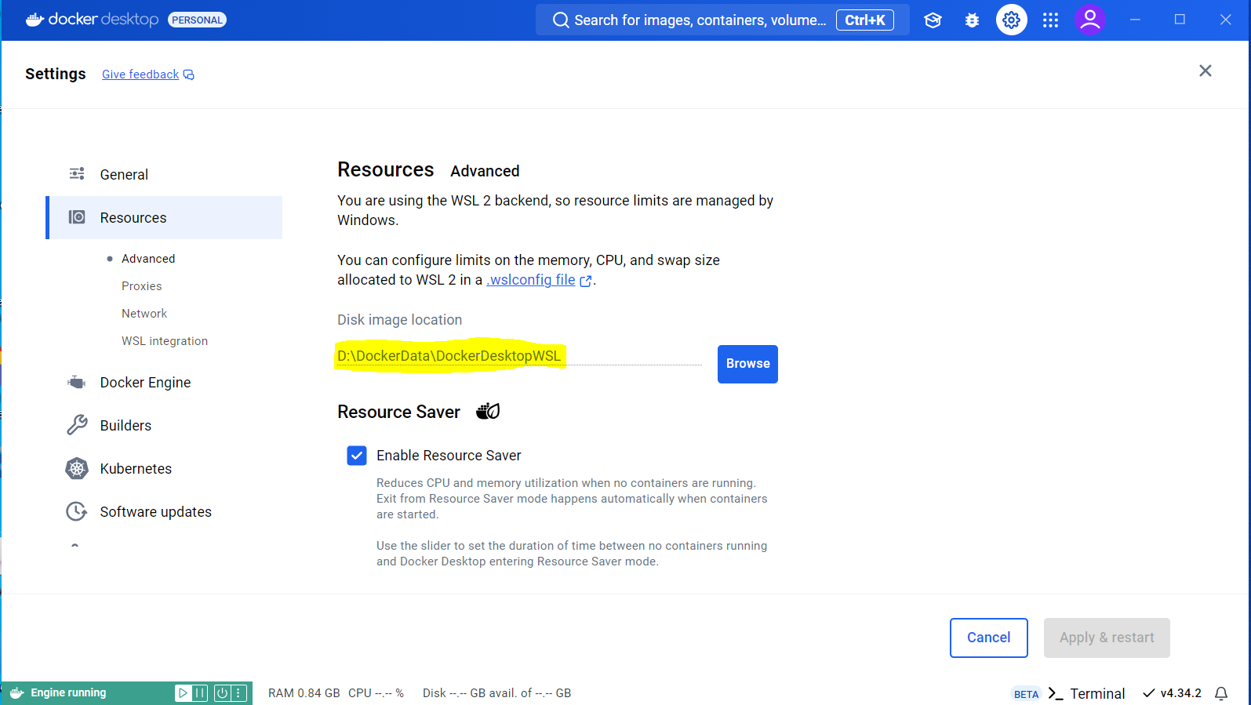The width and height of the screenshot is (1251, 705).
Task: Click the RAM 0.84 GB status text
Action: 304,693
